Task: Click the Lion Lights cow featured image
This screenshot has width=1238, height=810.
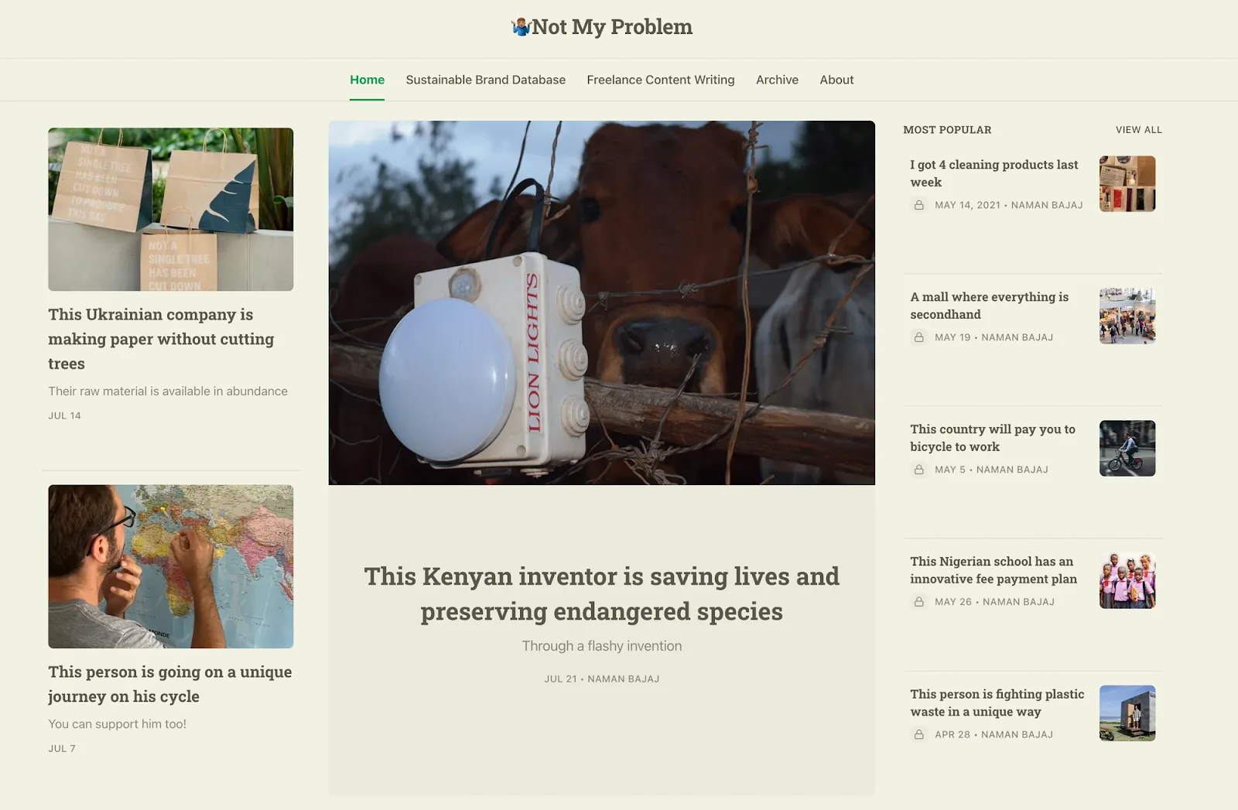Action: (x=602, y=302)
